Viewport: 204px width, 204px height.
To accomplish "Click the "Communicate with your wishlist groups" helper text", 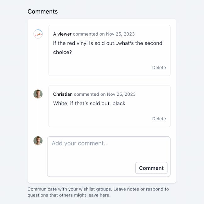I will click(98, 189).
